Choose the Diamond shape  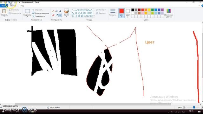(76, 13)
